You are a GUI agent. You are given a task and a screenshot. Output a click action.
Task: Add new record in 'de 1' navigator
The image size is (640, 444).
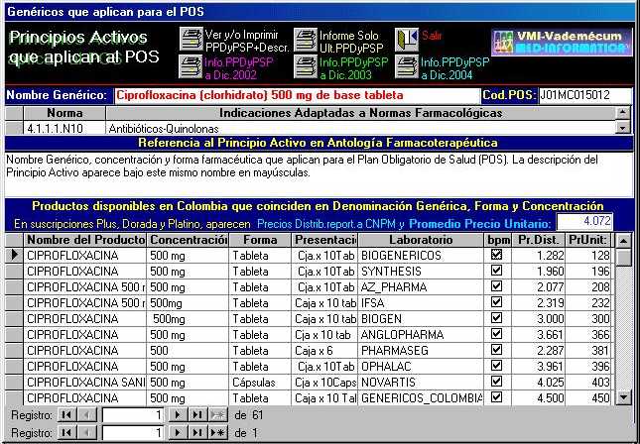point(217,432)
